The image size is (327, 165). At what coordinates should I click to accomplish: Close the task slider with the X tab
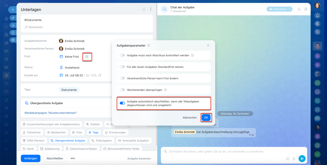coord(13,10)
